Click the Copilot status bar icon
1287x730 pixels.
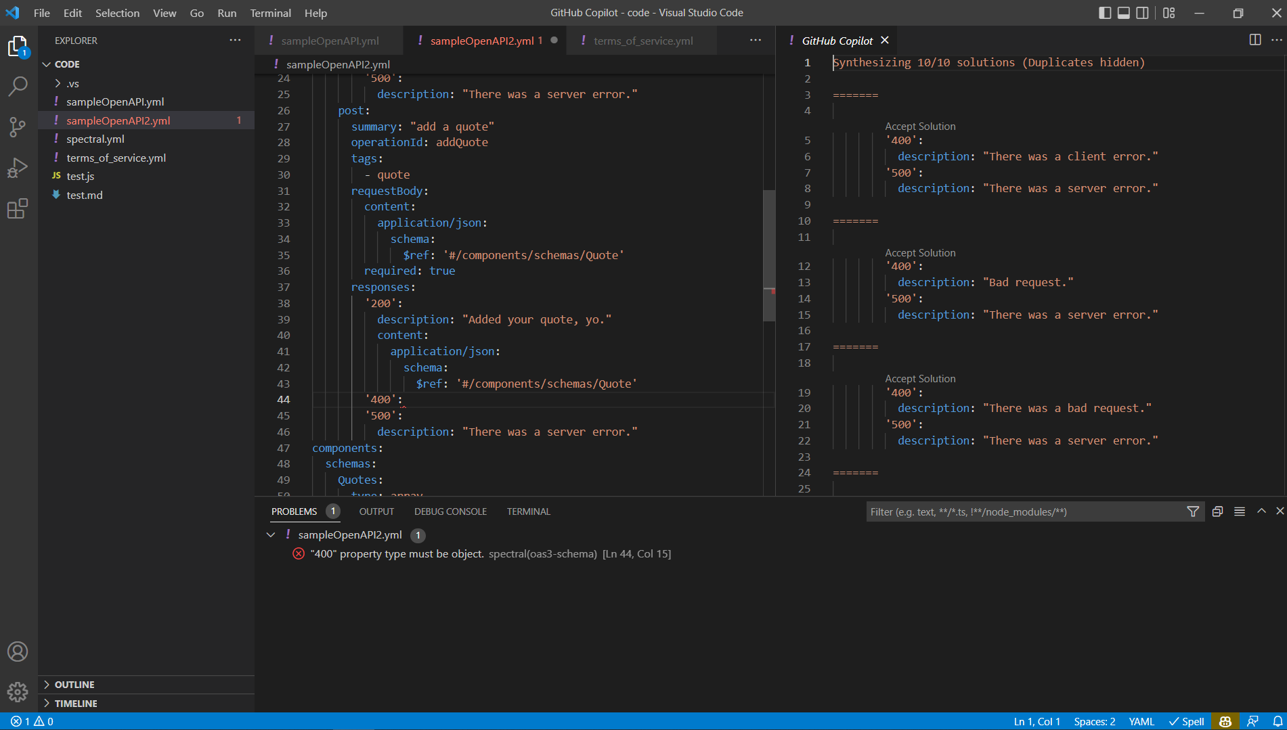[x=1225, y=721]
